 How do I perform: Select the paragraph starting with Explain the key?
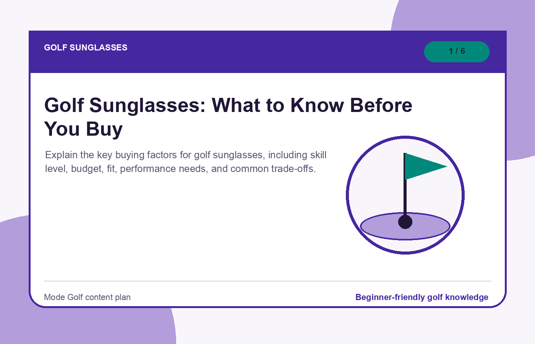[x=186, y=162]
